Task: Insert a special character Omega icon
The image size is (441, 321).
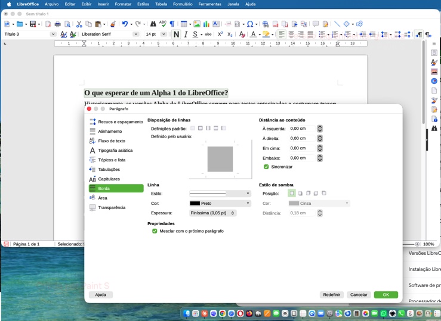Action: [250, 24]
